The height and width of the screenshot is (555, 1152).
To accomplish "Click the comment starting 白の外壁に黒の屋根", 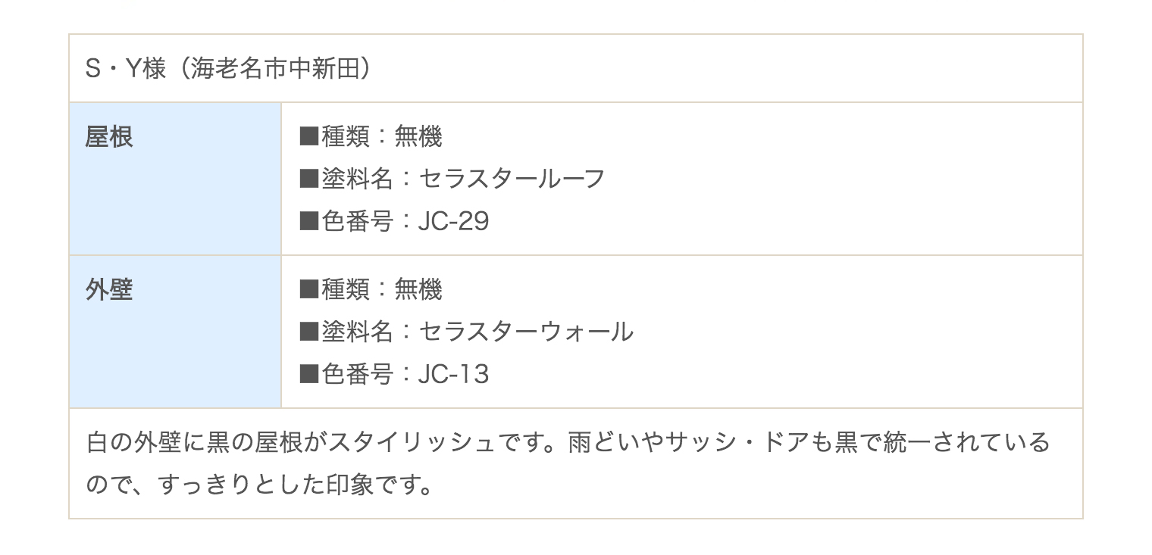I will pos(568,463).
